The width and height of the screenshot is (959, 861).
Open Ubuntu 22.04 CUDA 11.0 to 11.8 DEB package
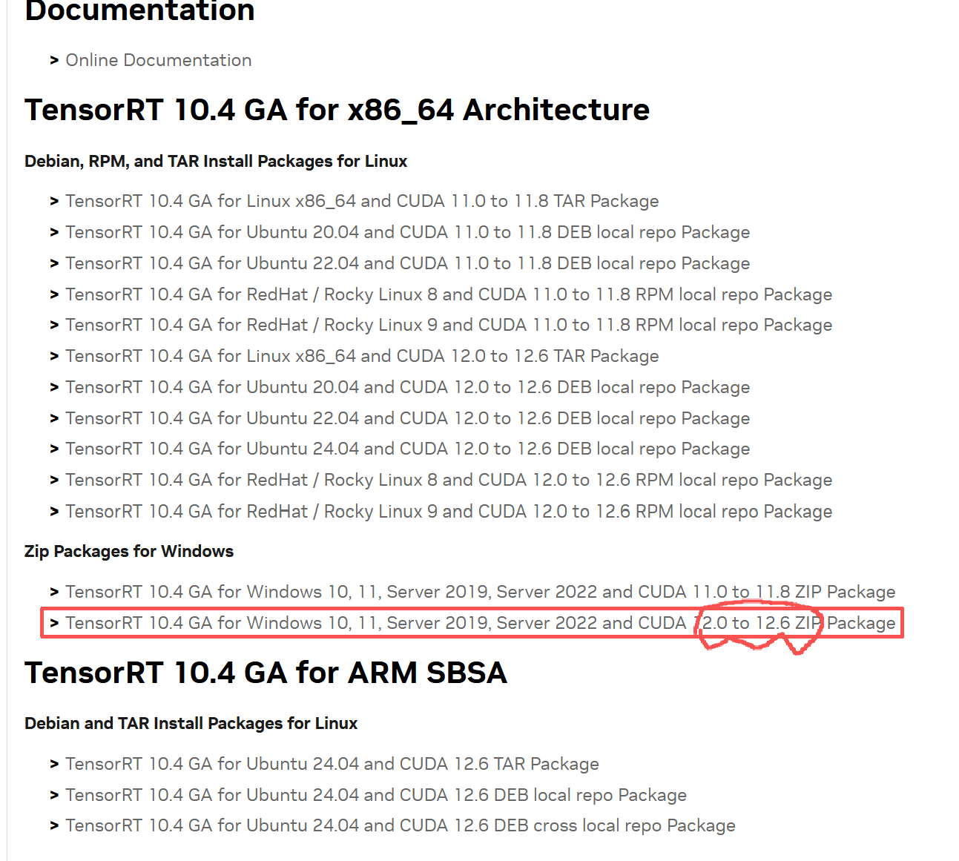point(408,263)
